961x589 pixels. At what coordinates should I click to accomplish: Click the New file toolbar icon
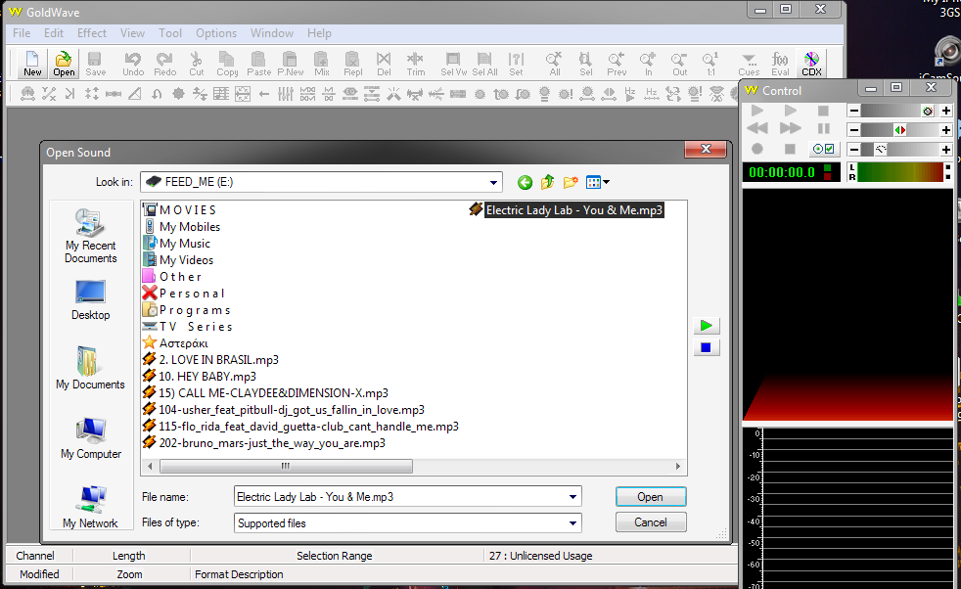pyautogui.click(x=32, y=64)
